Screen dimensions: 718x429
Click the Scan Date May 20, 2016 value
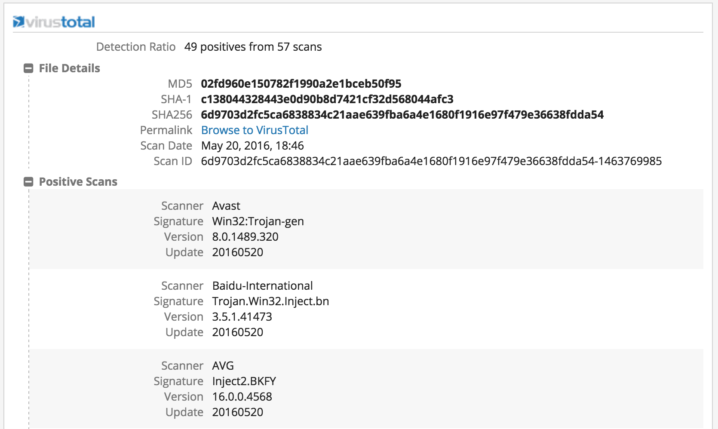pyautogui.click(x=252, y=146)
